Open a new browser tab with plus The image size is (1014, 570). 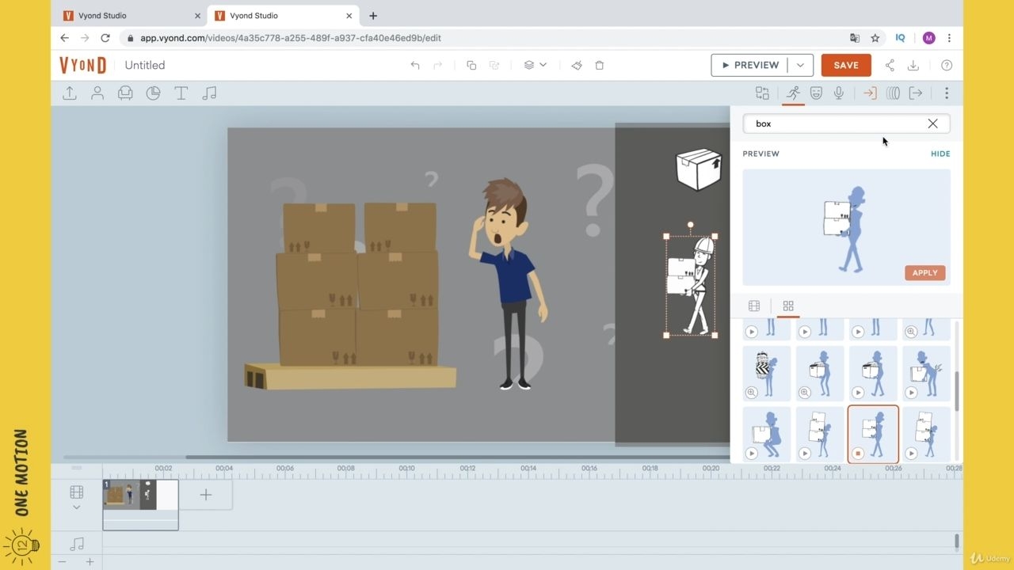(x=373, y=16)
